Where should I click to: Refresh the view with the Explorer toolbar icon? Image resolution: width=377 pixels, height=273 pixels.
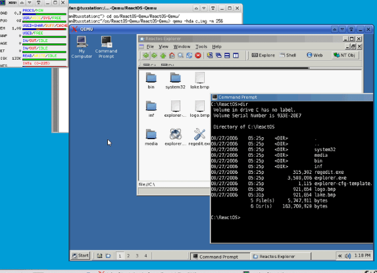[x=189, y=55]
